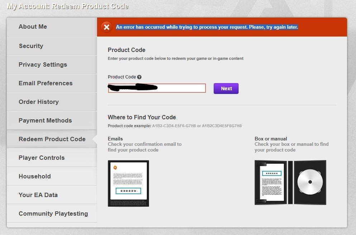Open Privacy Settings in the sidebar

(x=43, y=64)
